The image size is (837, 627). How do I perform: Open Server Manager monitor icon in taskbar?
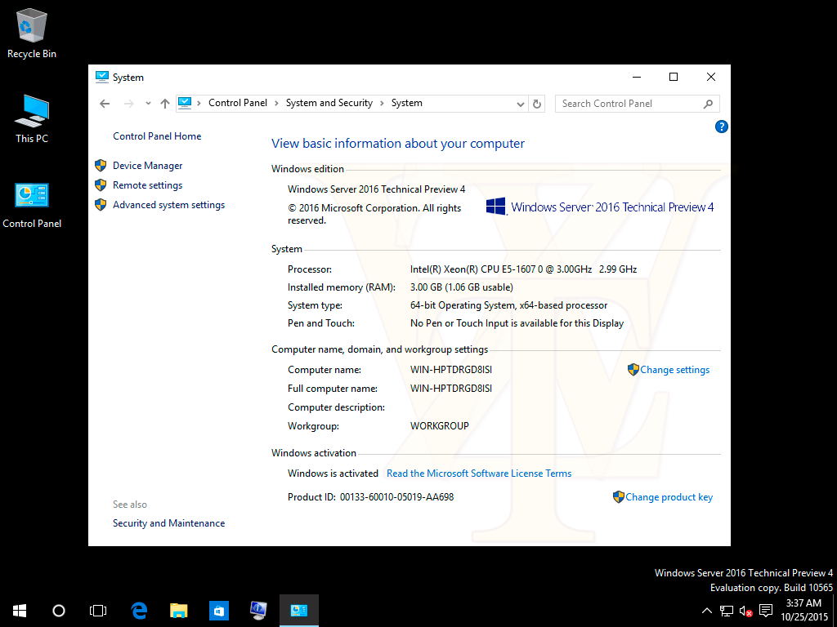[x=258, y=611]
